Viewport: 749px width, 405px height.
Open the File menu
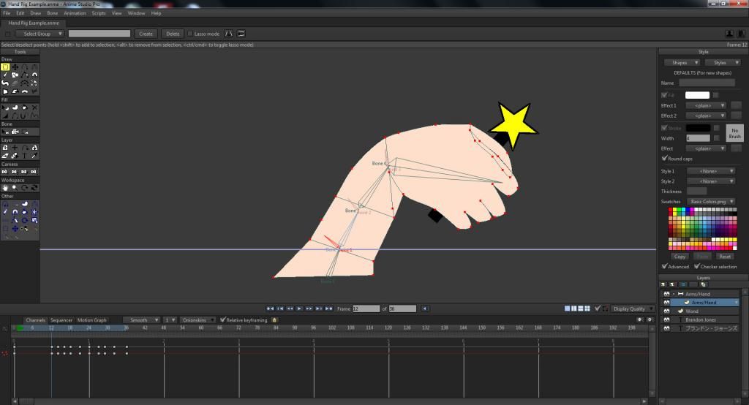coord(7,13)
